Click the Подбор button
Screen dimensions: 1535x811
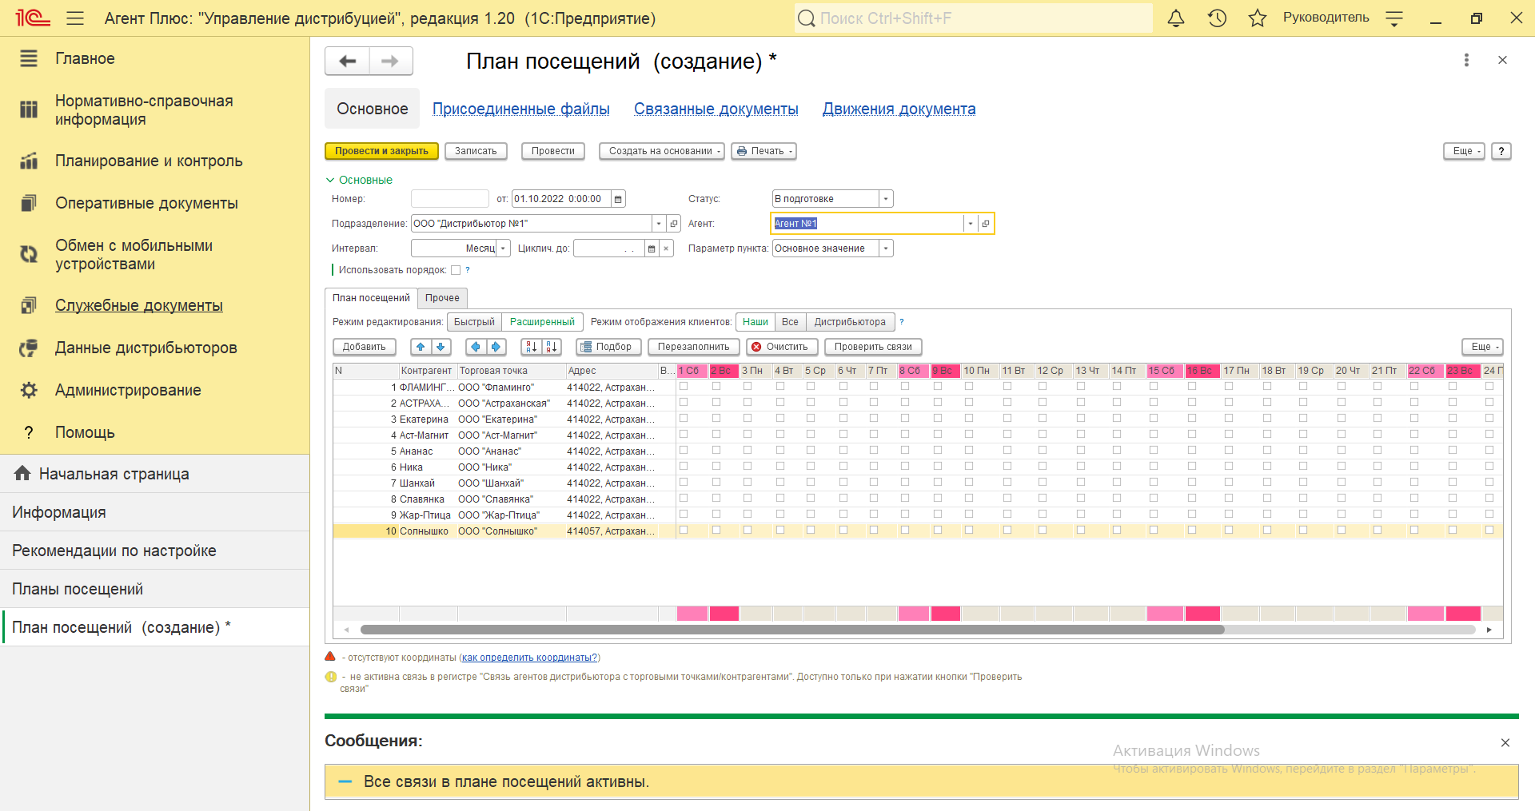pos(608,347)
